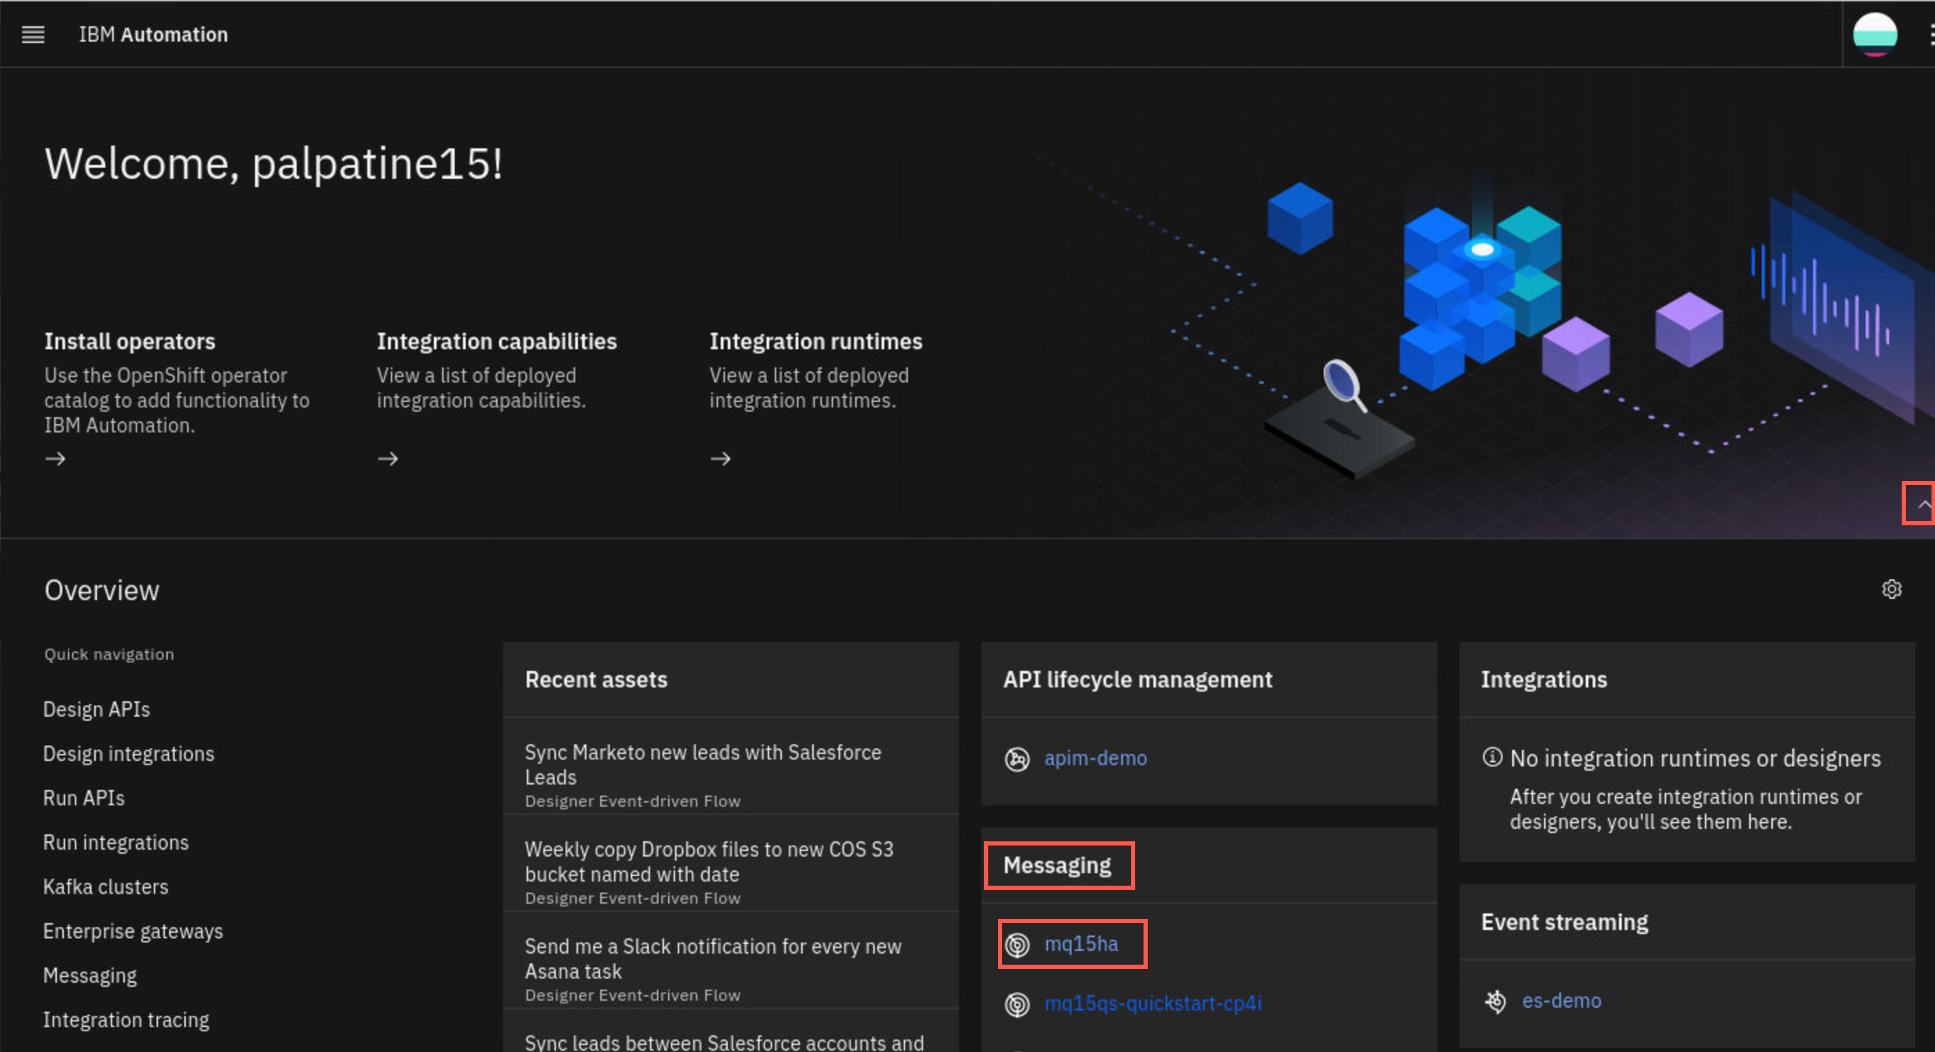Open the Integration runtimes card title
This screenshot has height=1052, width=1935.
[816, 342]
